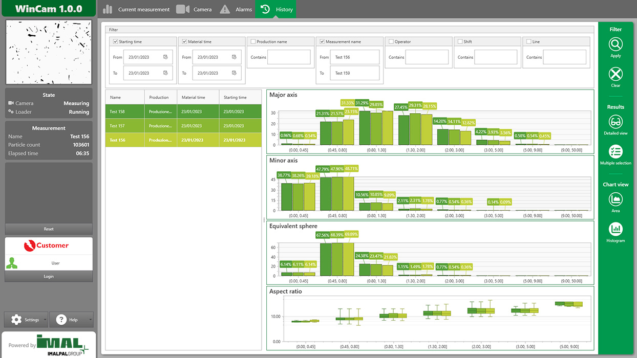This screenshot has width=637, height=358.
Task: Expand the Settings dropdown arrow
Action: [x=45, y=320]
